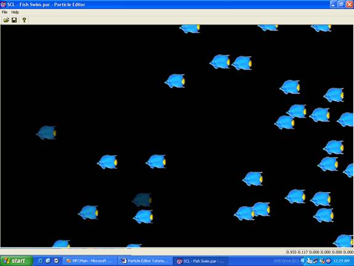Click the Open file toolbar icon
Image resolution: width=354 pixels, height=266 pixels.
coord(6,20)
